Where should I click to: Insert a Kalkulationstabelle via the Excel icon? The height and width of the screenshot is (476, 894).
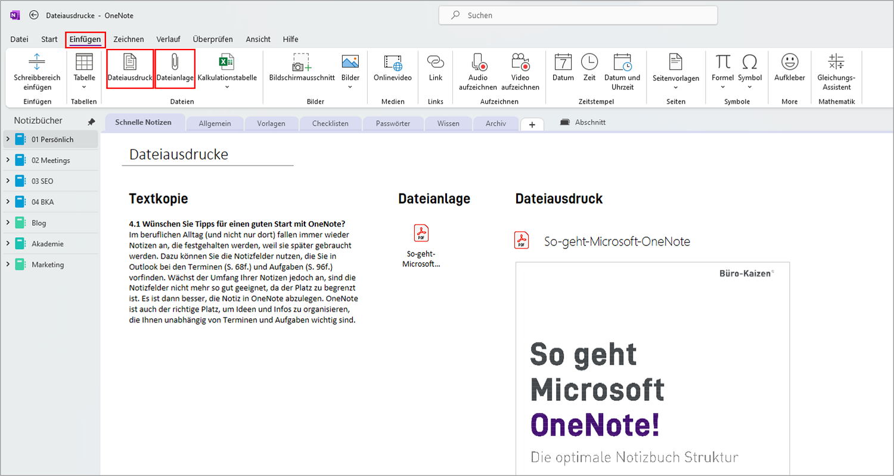pyautogui.click(x=227, y=62)
